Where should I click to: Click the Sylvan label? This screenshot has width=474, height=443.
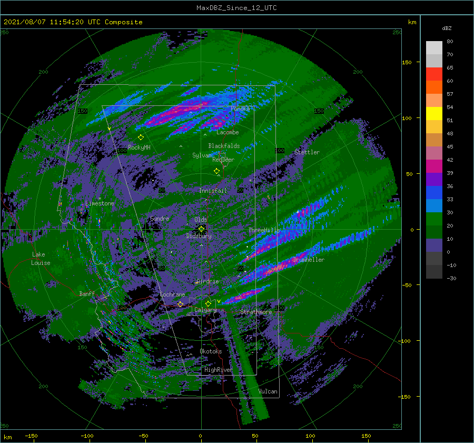202,155
